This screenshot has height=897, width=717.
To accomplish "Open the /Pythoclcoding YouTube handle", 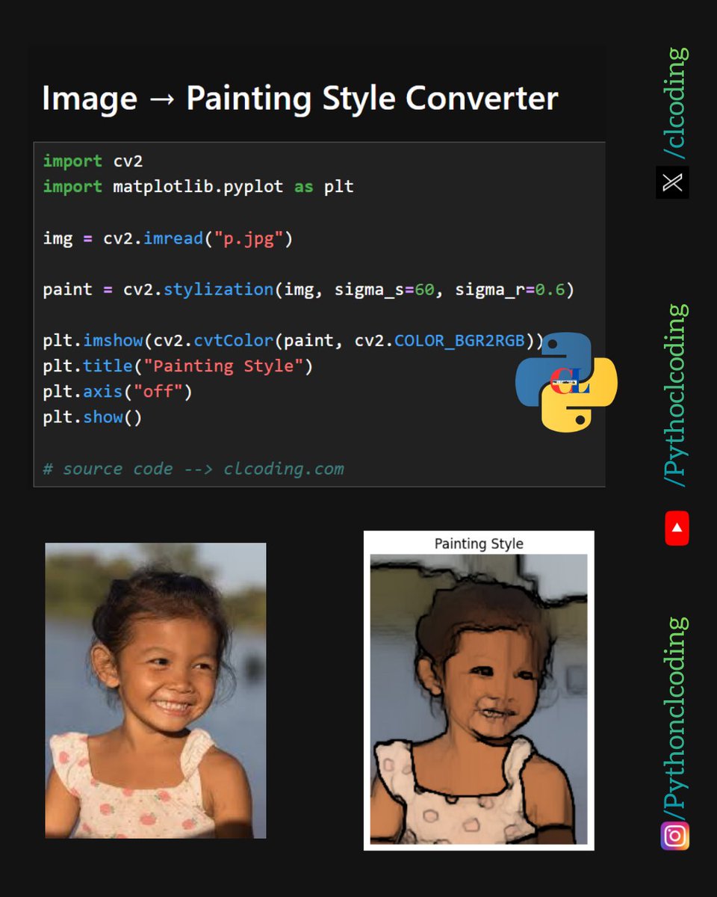I will [677, 395].
